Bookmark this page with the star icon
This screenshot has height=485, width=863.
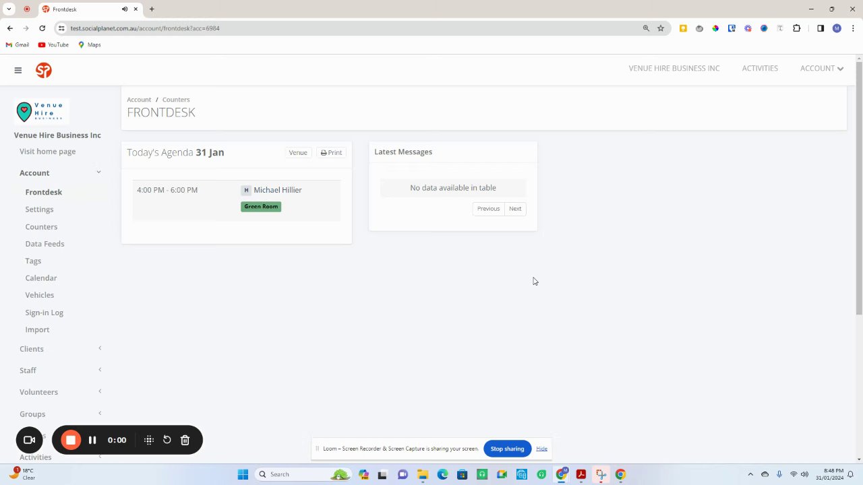point(661,28)
